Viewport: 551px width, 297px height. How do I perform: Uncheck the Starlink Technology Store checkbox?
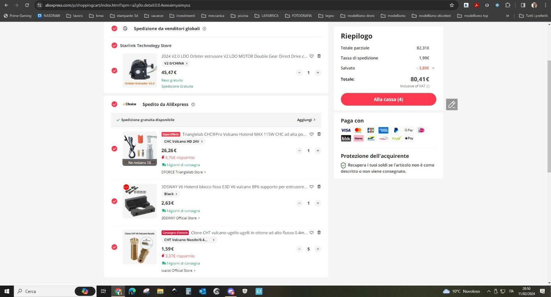tap(114, 45)
